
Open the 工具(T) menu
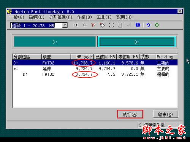tap(104, 17)
